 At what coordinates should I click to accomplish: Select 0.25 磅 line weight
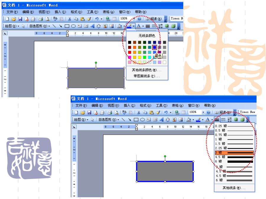click(234, 126)
